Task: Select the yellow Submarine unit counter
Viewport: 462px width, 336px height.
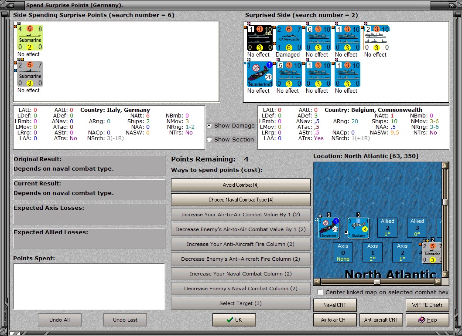Action: pos(30,38)
